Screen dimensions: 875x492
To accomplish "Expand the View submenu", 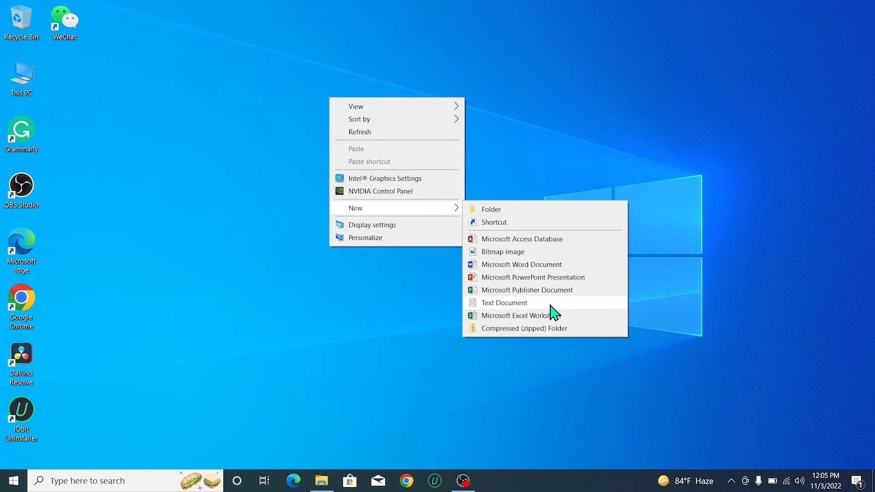I will (397, 106).
